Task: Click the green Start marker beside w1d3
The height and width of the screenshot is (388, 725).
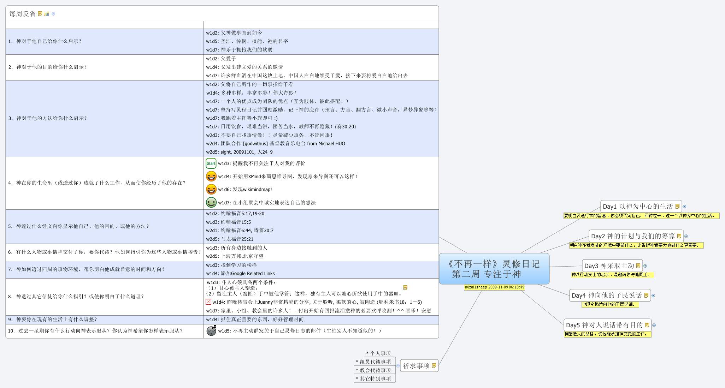Action: click(211, 164)
